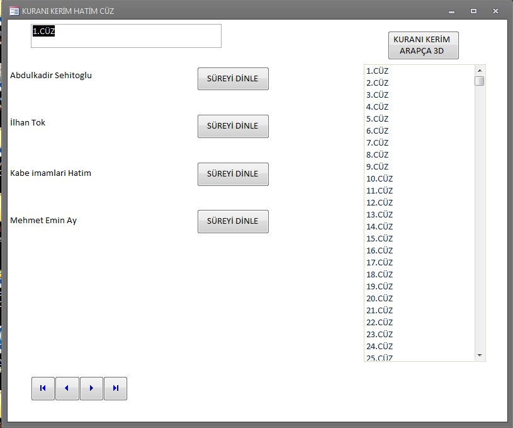
Task: Click the 1.CÜZ text input field
Action: tap(126, 36)
